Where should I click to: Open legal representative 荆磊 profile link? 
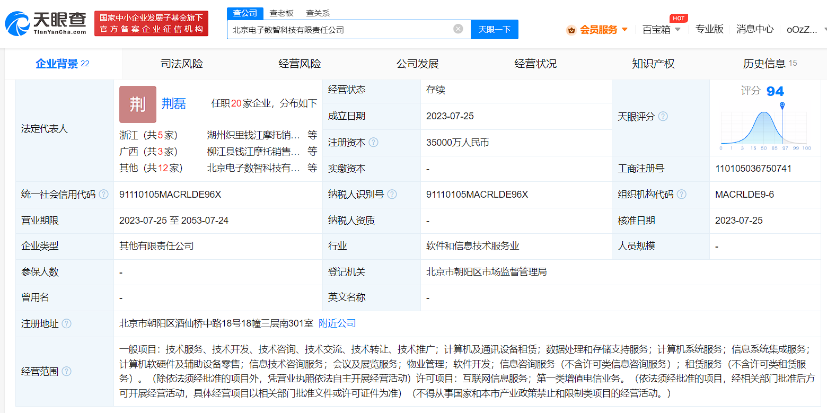coord(174,104)
